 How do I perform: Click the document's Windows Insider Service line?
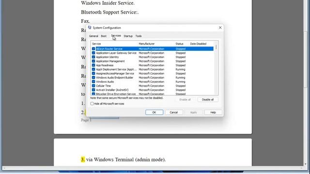(108, 3)
